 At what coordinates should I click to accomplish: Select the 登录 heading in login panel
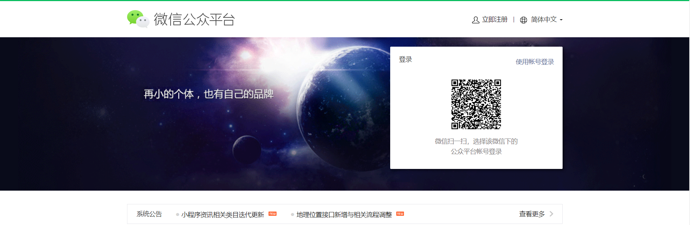405,59
